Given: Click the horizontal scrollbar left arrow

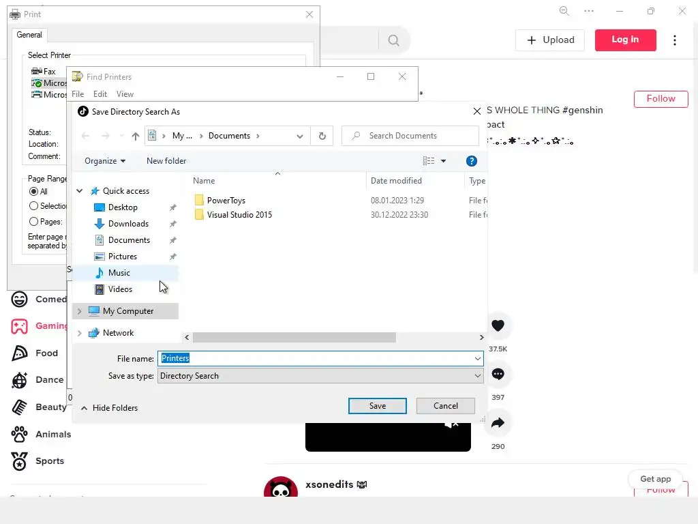Looking at the screenshot, I should pos(187,337).
